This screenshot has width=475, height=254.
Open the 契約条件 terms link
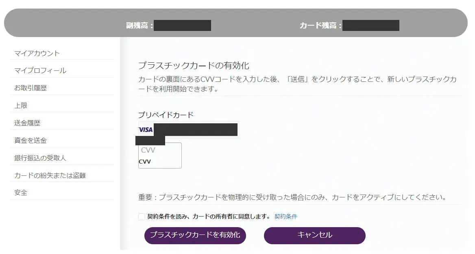point(286,216)
